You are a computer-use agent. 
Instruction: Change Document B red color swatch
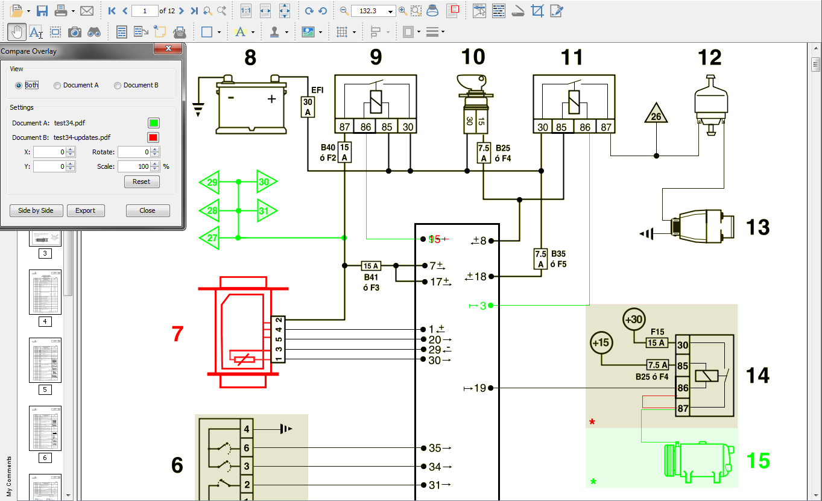coord(153,137)
